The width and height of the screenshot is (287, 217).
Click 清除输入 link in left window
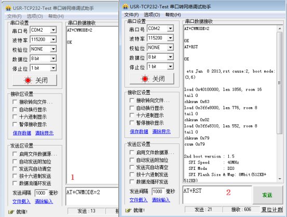tap(44, 201)
